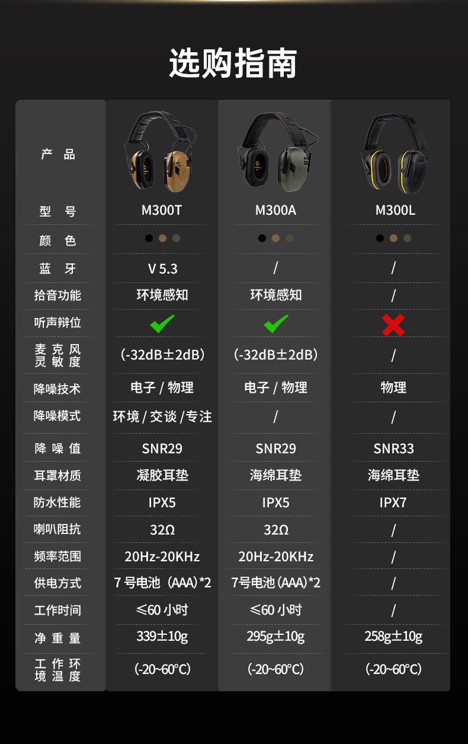Image resolution: width=468 pixels, height=744 pixels.
Task: Click the 听声辩位 row label
Action: 57,323
